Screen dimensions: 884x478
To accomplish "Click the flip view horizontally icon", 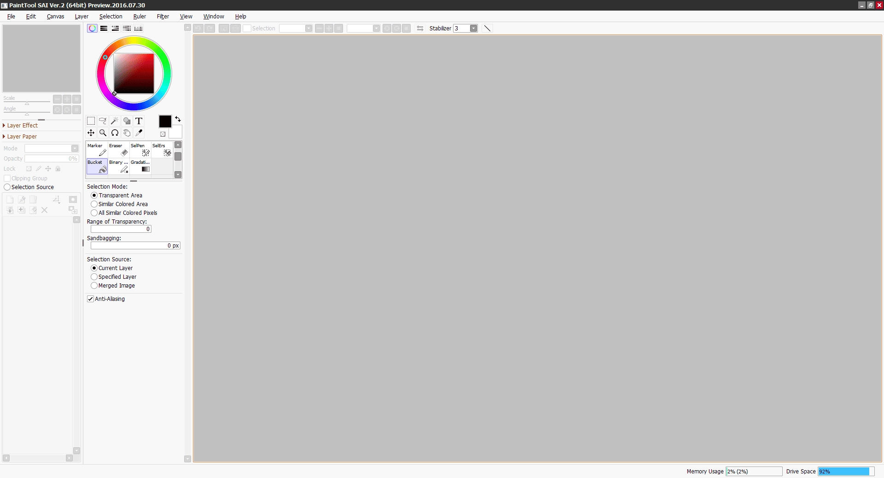I will 420,29.
